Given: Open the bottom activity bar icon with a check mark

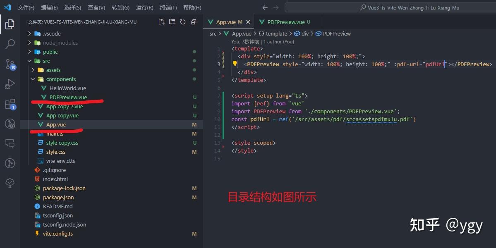Looking at the screenshot, I should (x=10, y=183).
